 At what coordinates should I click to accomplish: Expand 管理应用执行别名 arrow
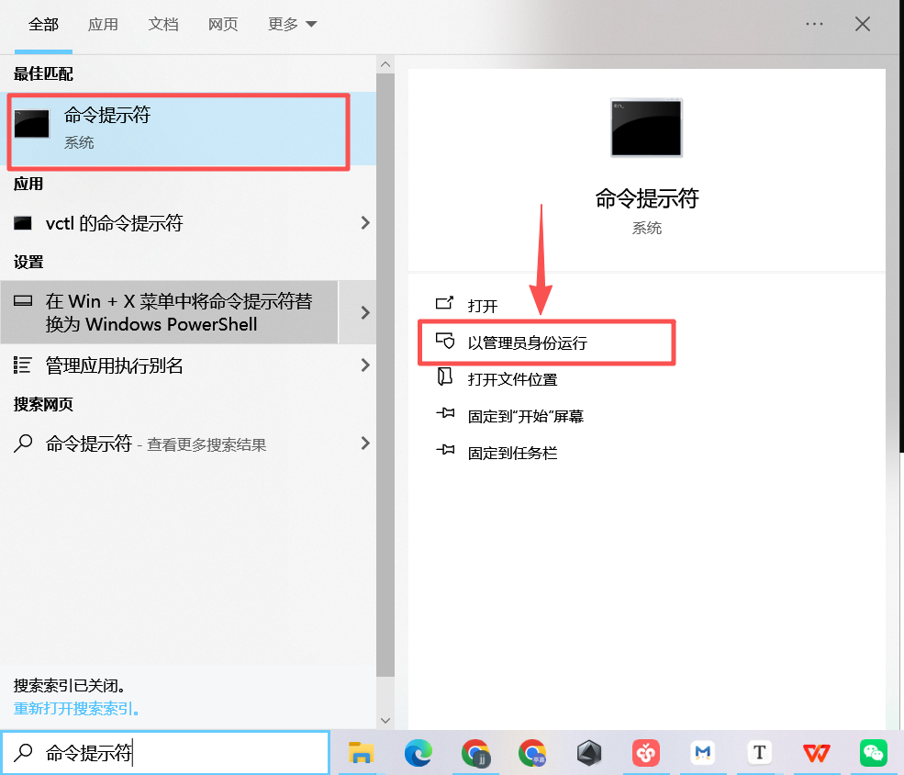(365, 365)
